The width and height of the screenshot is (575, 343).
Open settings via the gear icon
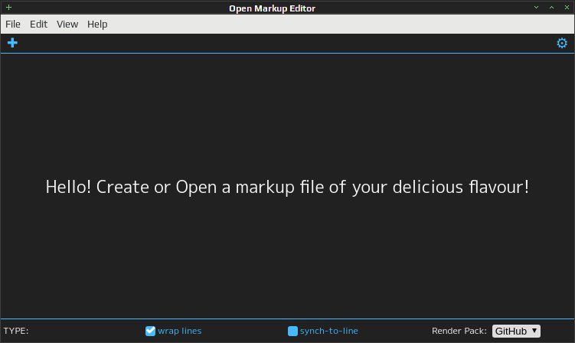[562, 43]
